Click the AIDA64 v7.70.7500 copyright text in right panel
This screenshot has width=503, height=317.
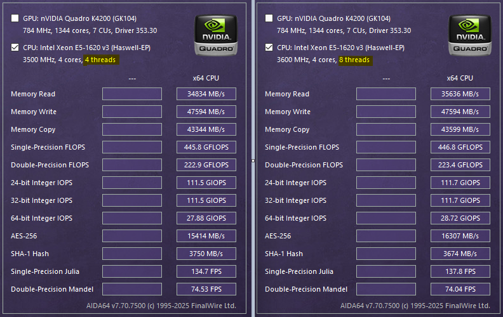point(415,306)
